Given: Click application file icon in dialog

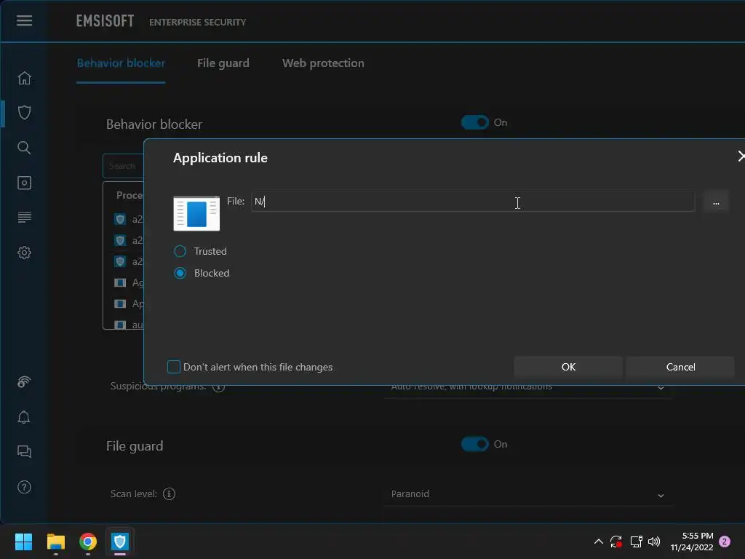Looking at the screenshot, I should pyautogui.click(x=196, y=213).
